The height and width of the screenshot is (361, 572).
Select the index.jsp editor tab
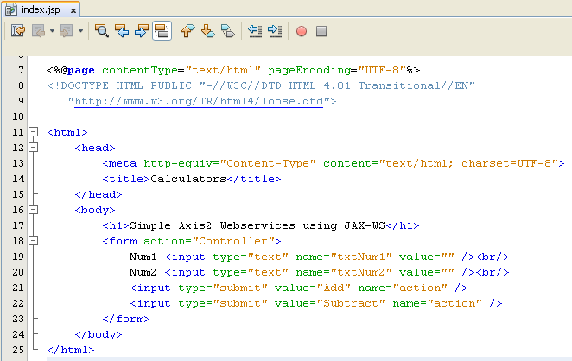(x=41, y=9)
